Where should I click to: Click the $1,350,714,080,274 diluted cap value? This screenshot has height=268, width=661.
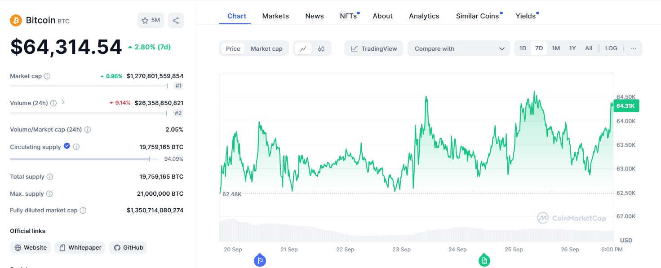tap(155, 210)
